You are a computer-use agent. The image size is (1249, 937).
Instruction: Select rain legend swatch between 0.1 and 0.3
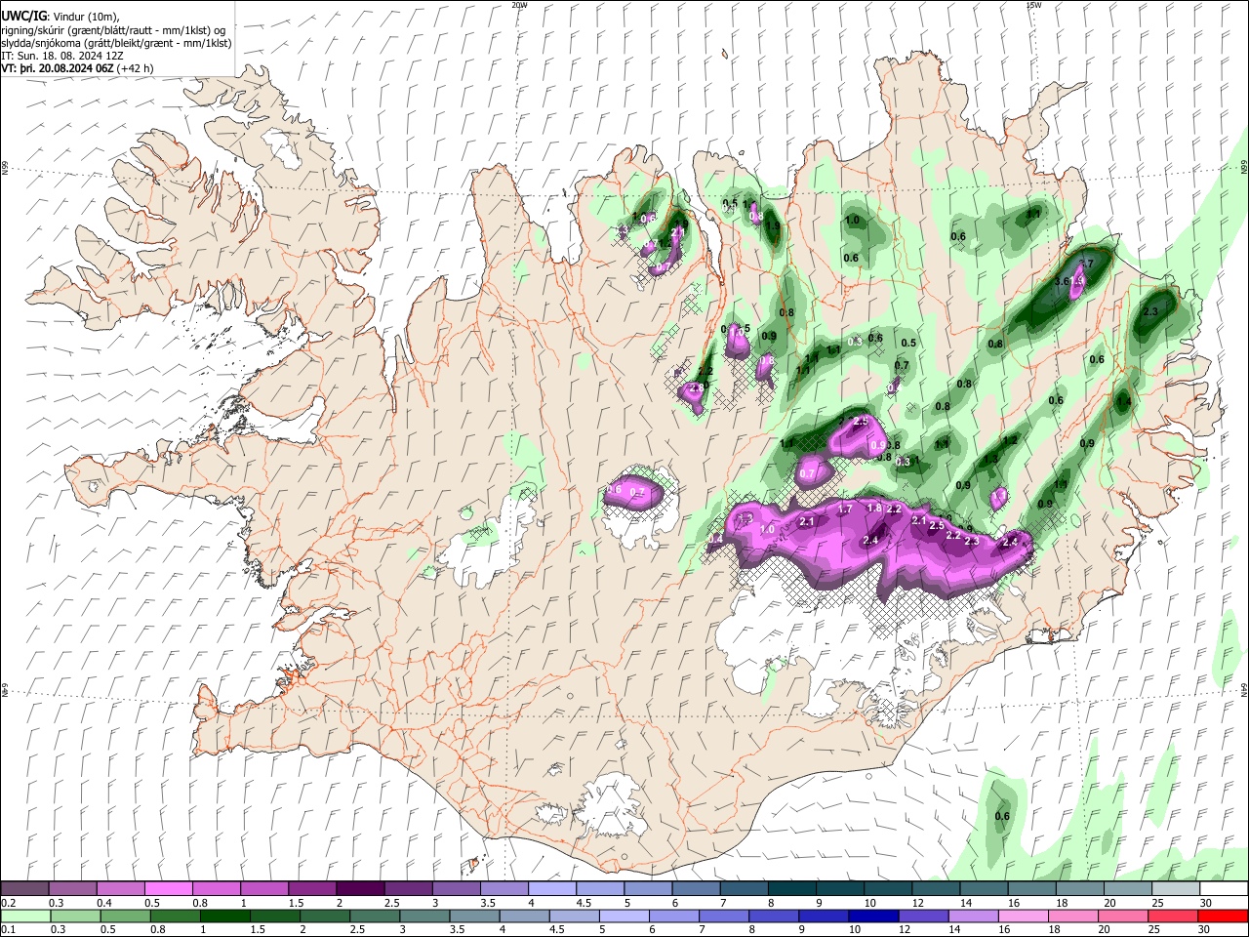point(24,917)
